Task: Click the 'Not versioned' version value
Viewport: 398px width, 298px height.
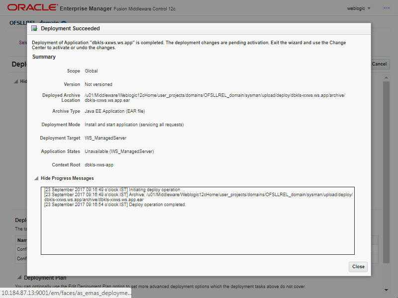Action: [x=99, y=84]
